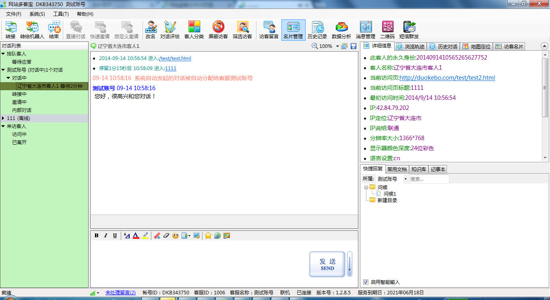This screenshot has height=300, width=550.
Task: Toggle underline text formatting
Action: tap(115, 236)
